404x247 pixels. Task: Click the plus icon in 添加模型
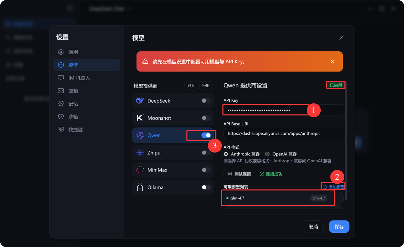[325, 187]
